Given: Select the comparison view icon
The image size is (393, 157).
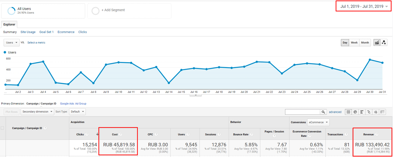Looking at the screenshot, I should 369,112.
